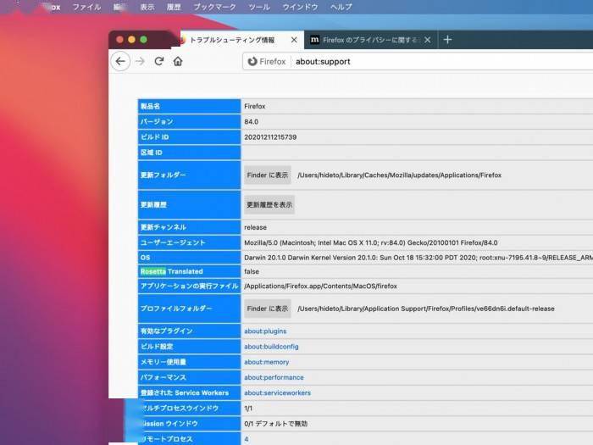Viewport: 593px width, 445px height.
Task: Open the ファイル menu in the menu bar
Action: tap(86, 7)
